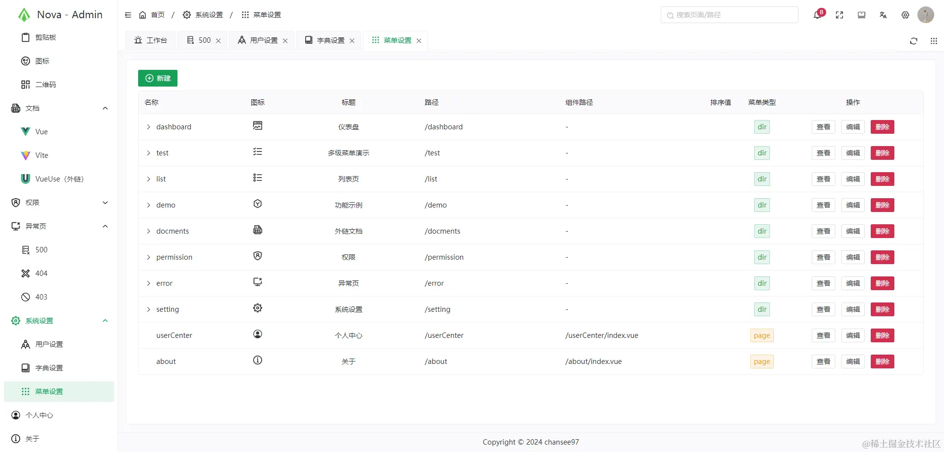Switch to the 工作台 tab
The width and height of the screenshot is (944, 452).
pyautogui.click(x=150, y=40)
